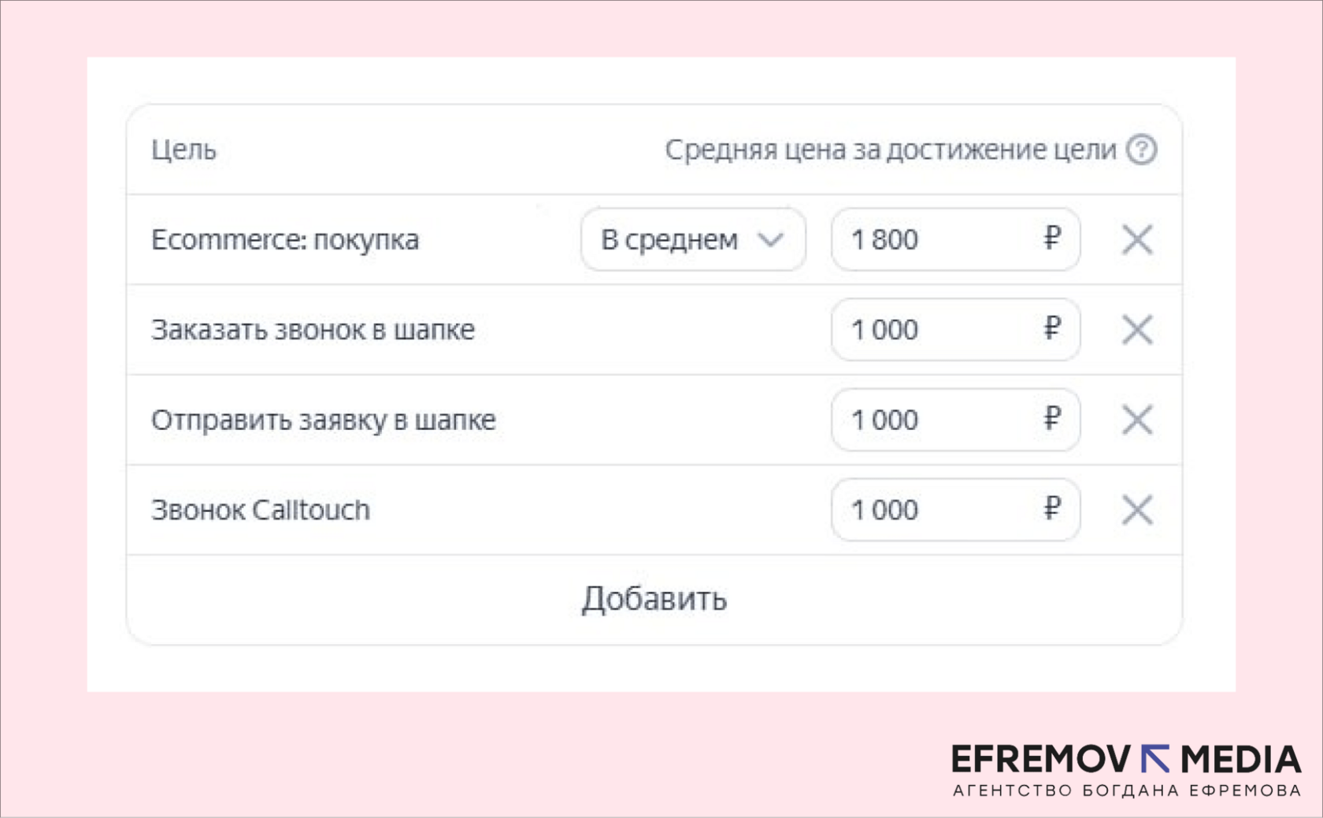Delete the Заказать звонок в шапке goal
1323x818 pixels.
[1136, 330]
